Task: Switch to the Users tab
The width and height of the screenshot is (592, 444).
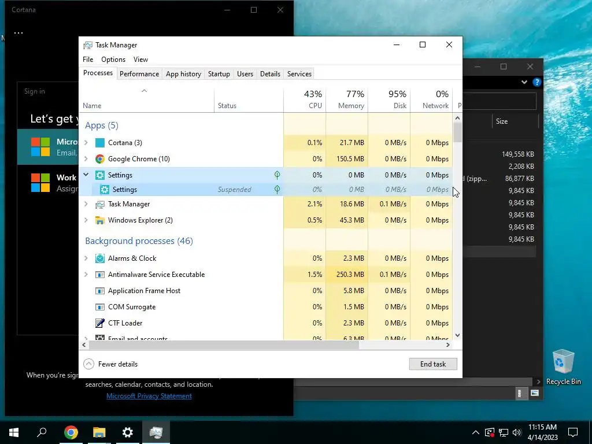Action: tap(245, 74)
